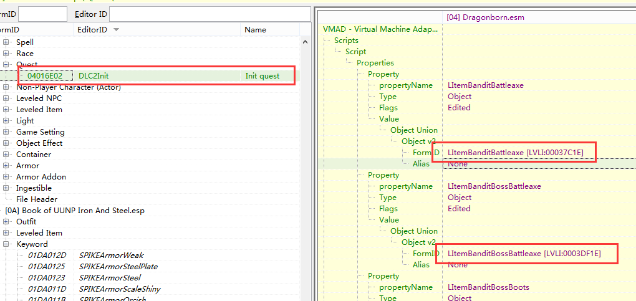Select VMAD - Virtual Machine Adapter row
The height and width of the screenshot is (301, 636).
pyautogui.click(x=381, y=29)
